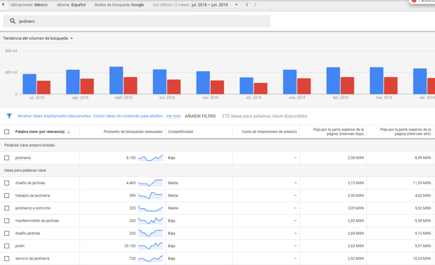Click trend sparkline for jardin

coord(150,246)
